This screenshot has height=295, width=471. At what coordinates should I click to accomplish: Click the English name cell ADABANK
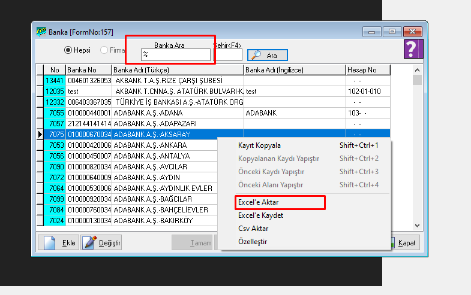(295, 113)
